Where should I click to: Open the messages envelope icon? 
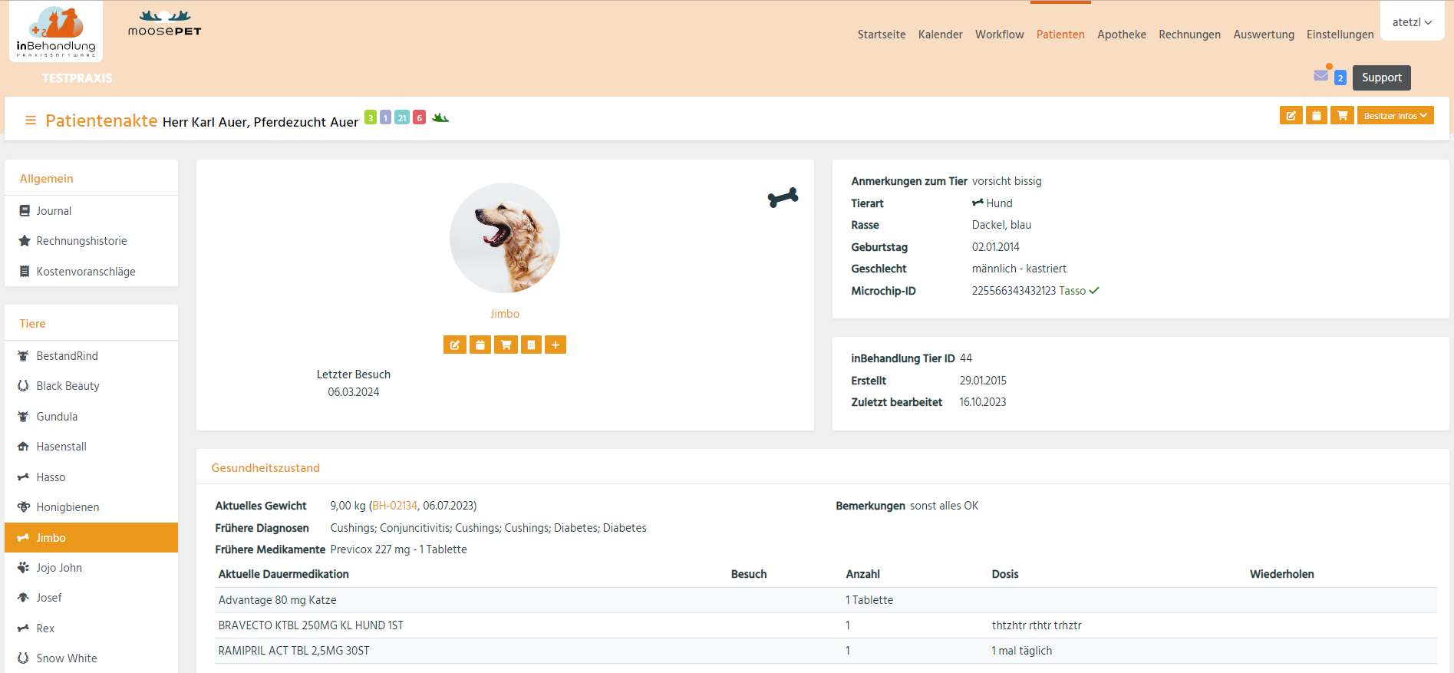(x=1321, y=75)
